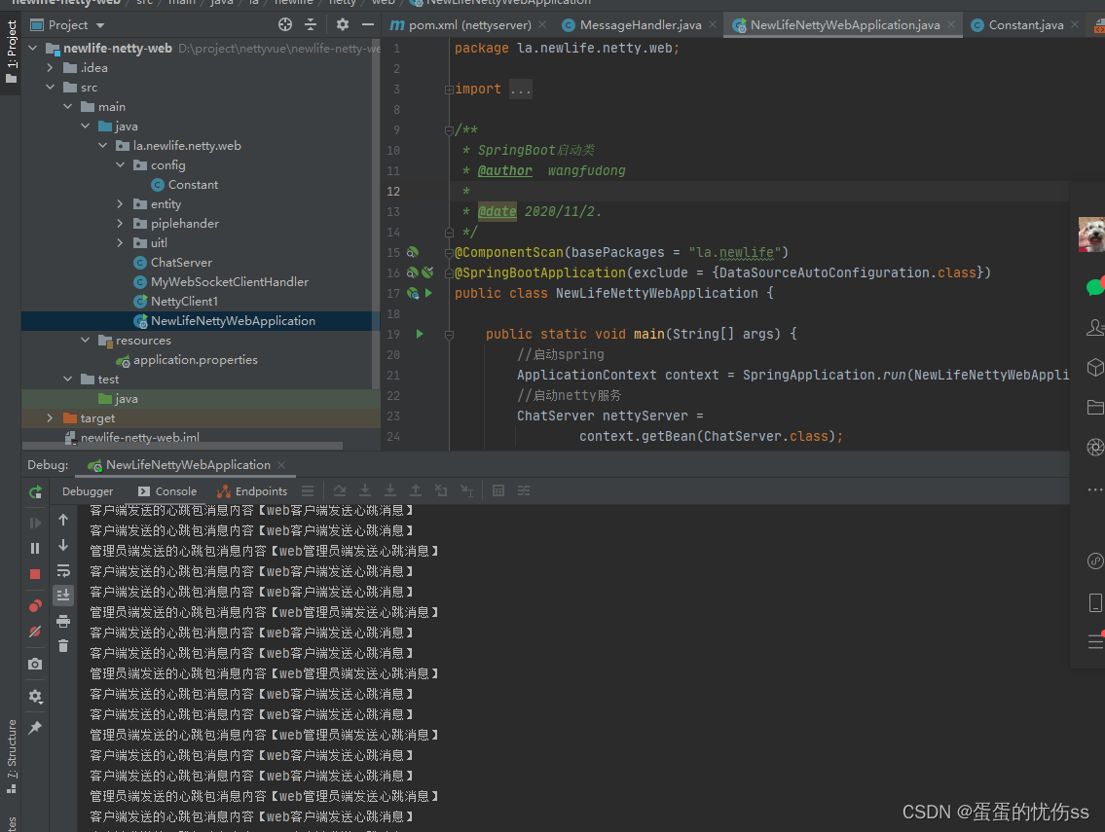Click the locate target crosshair icon in Project panel
The image size is (1105, 832).
(x=284, y=24)
